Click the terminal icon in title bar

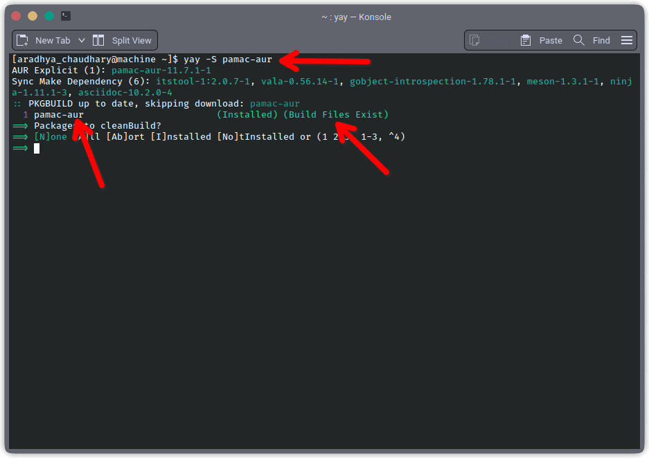(65, 16)
